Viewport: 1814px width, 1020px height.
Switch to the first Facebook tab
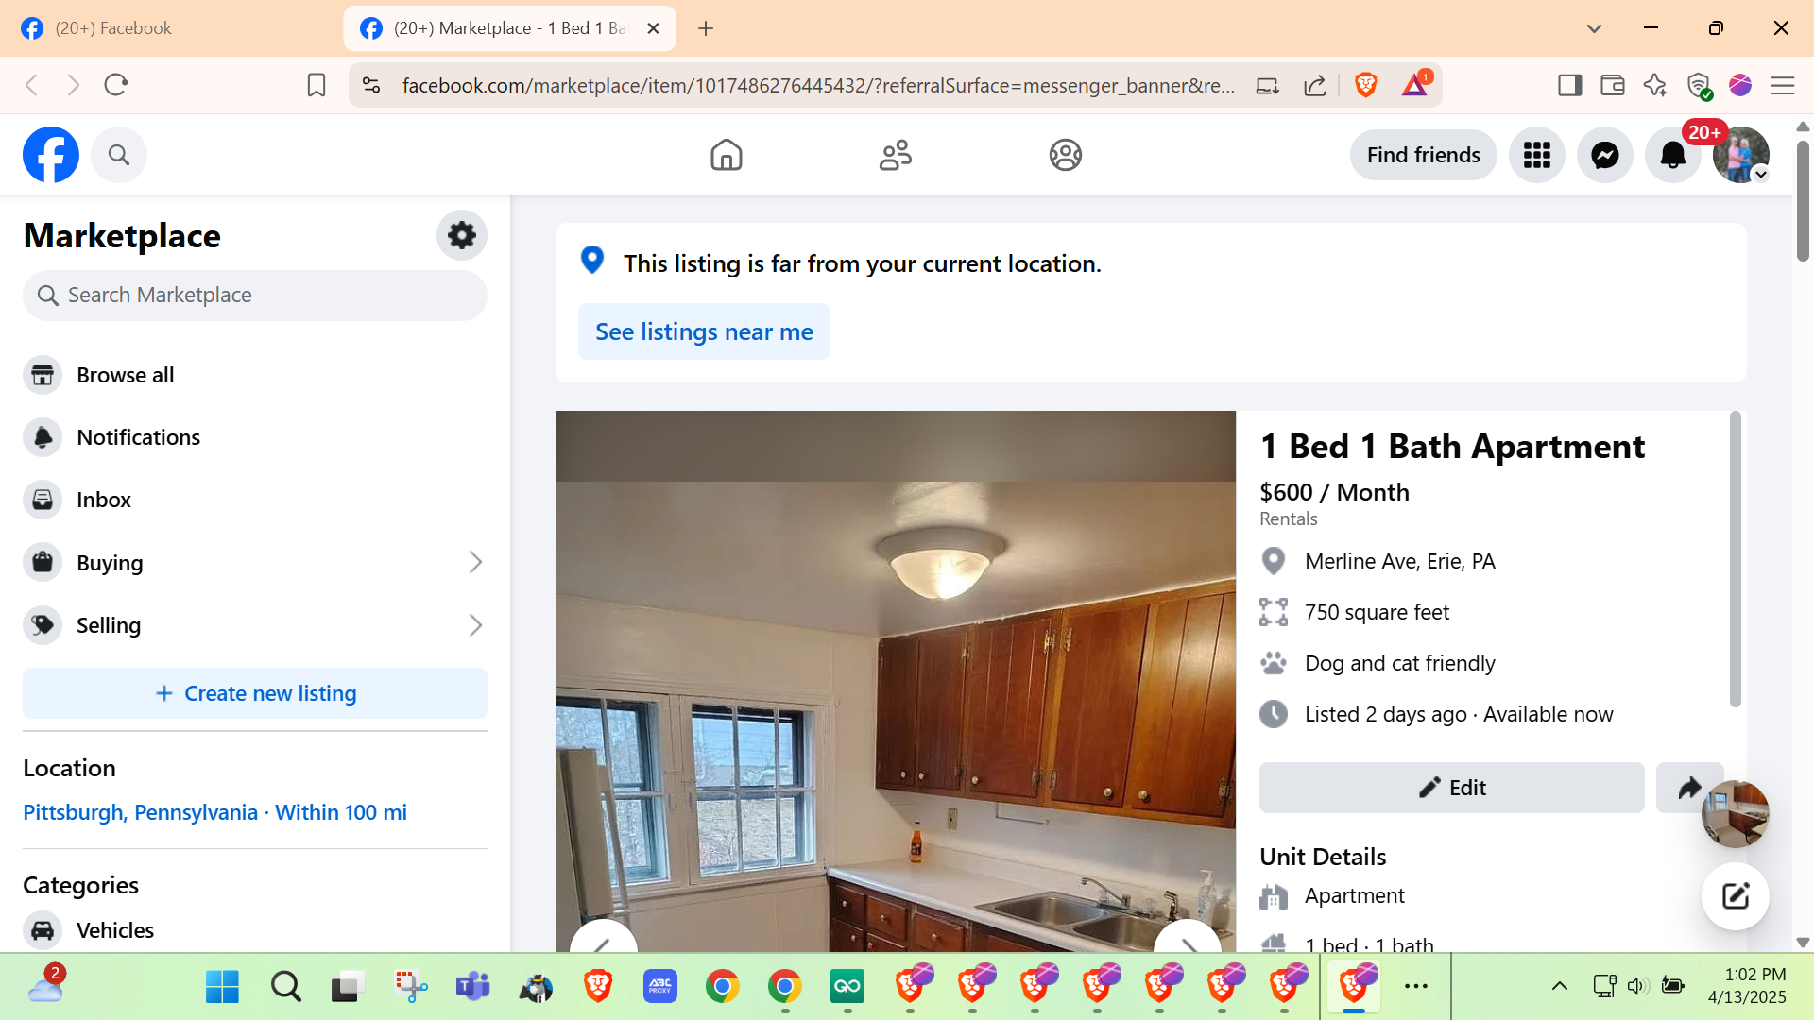coord(113,28)
